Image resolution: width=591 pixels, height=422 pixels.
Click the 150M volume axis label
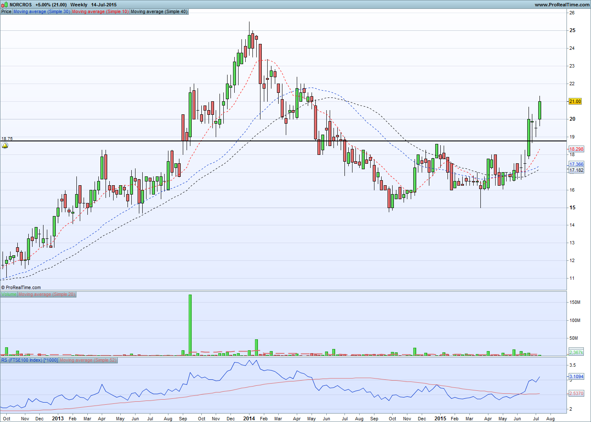click(575, 303)
